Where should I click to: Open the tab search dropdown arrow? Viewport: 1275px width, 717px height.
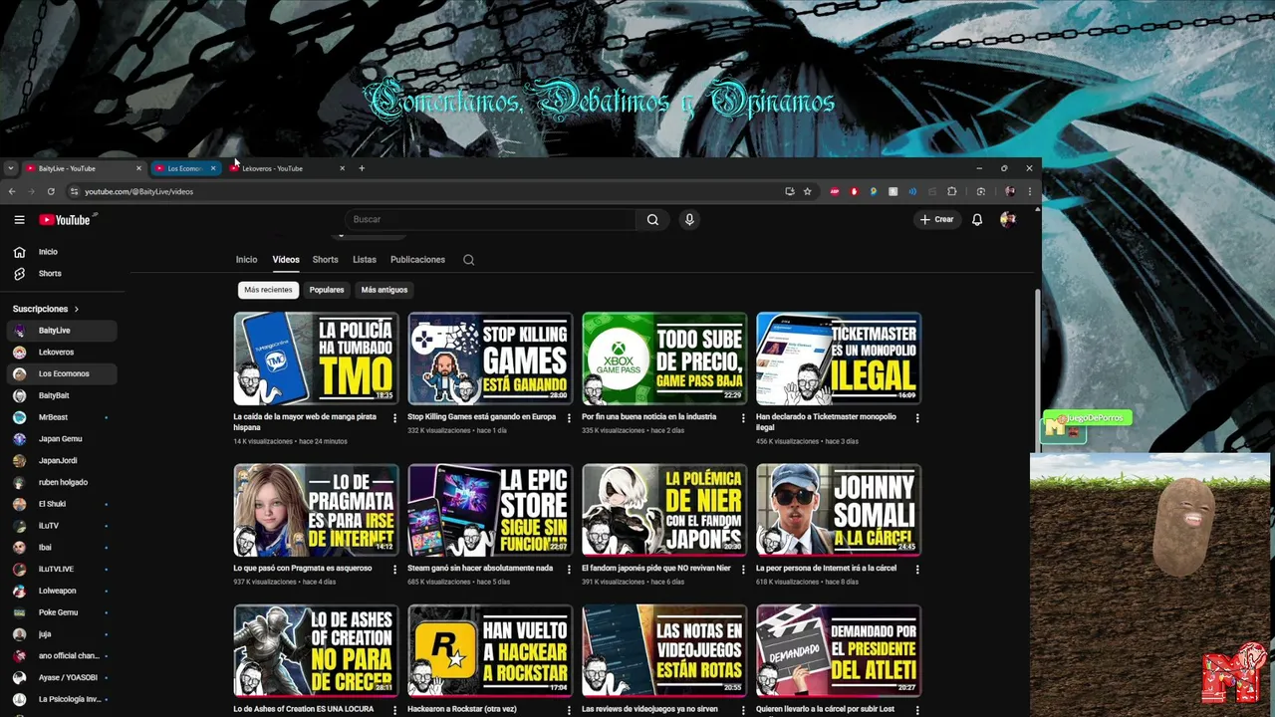10,168
